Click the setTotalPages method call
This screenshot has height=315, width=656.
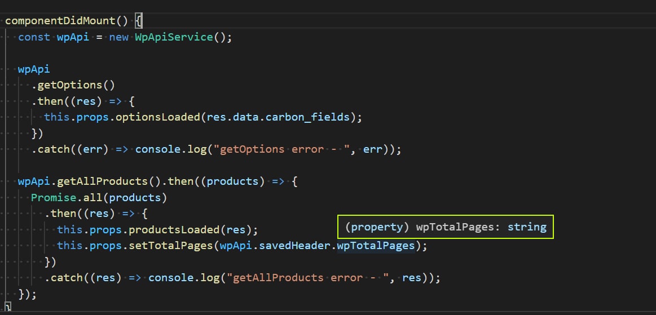(173, 246)
